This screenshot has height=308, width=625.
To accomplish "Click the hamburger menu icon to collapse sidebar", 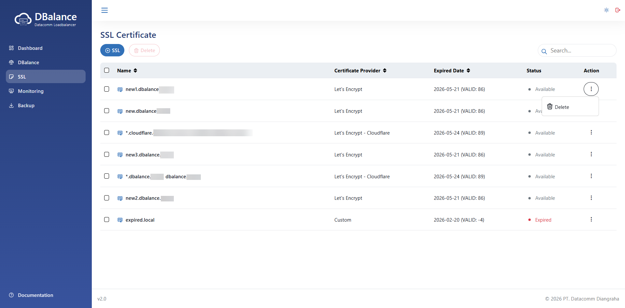I will point(104,10).
